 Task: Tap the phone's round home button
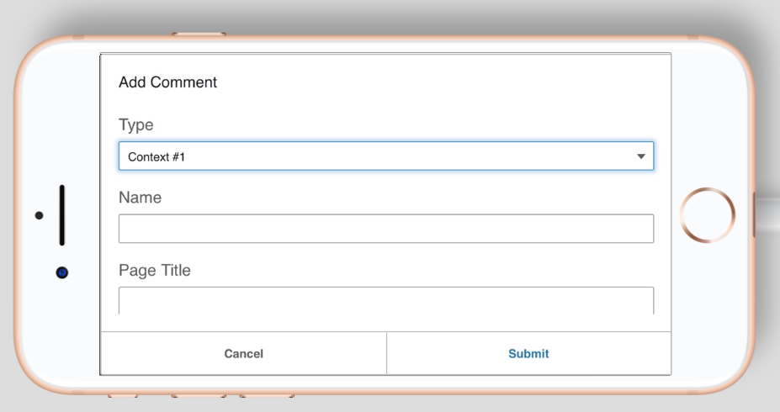tap(707, 215)
